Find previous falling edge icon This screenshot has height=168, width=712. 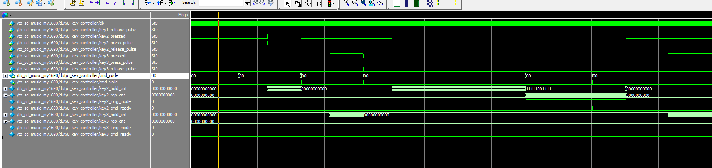[107, 3]
